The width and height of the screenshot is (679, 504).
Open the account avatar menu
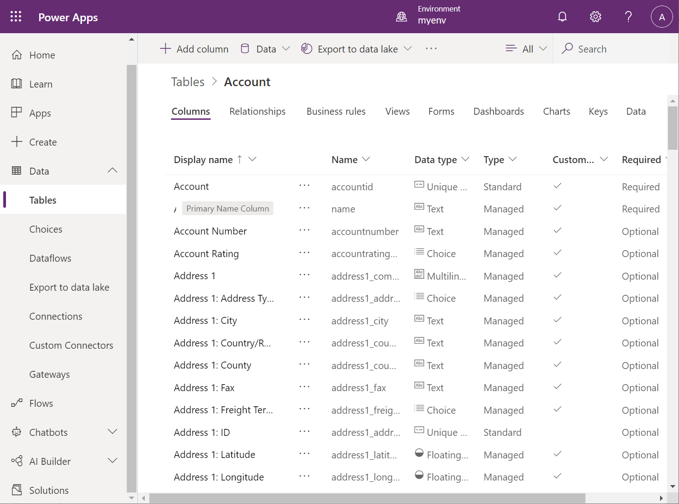click(x=661, y=17)
